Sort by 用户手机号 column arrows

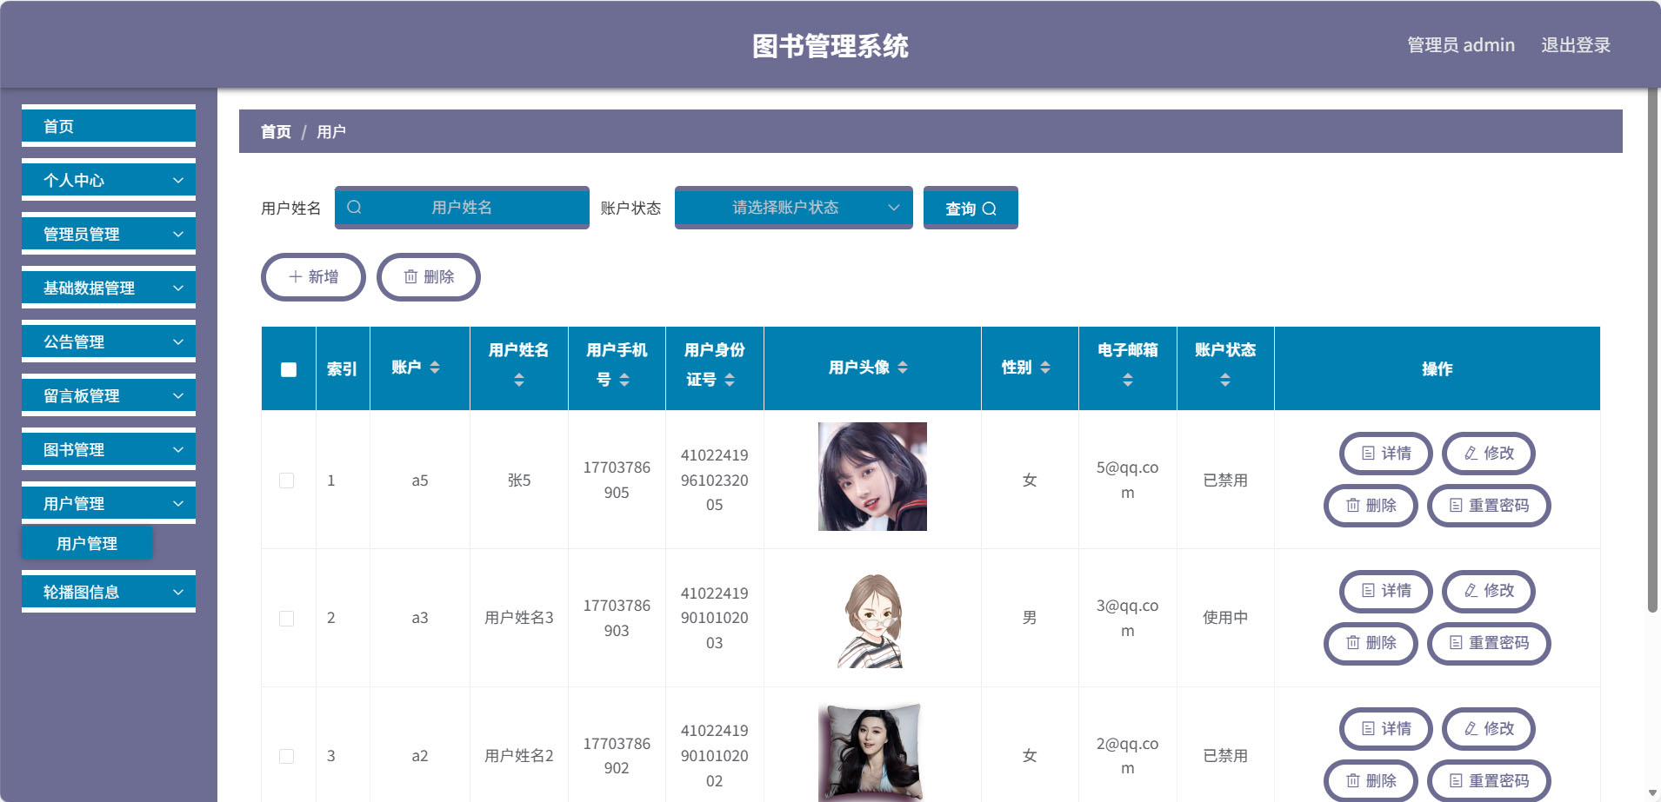point(624,380)
